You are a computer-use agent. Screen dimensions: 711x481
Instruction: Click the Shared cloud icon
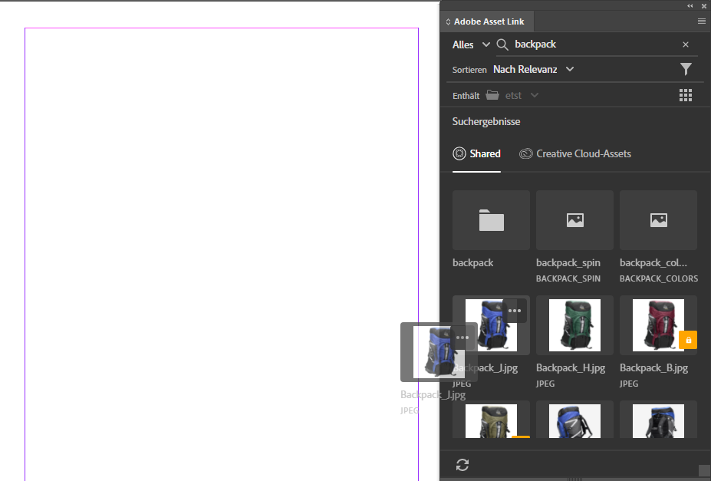459,153
